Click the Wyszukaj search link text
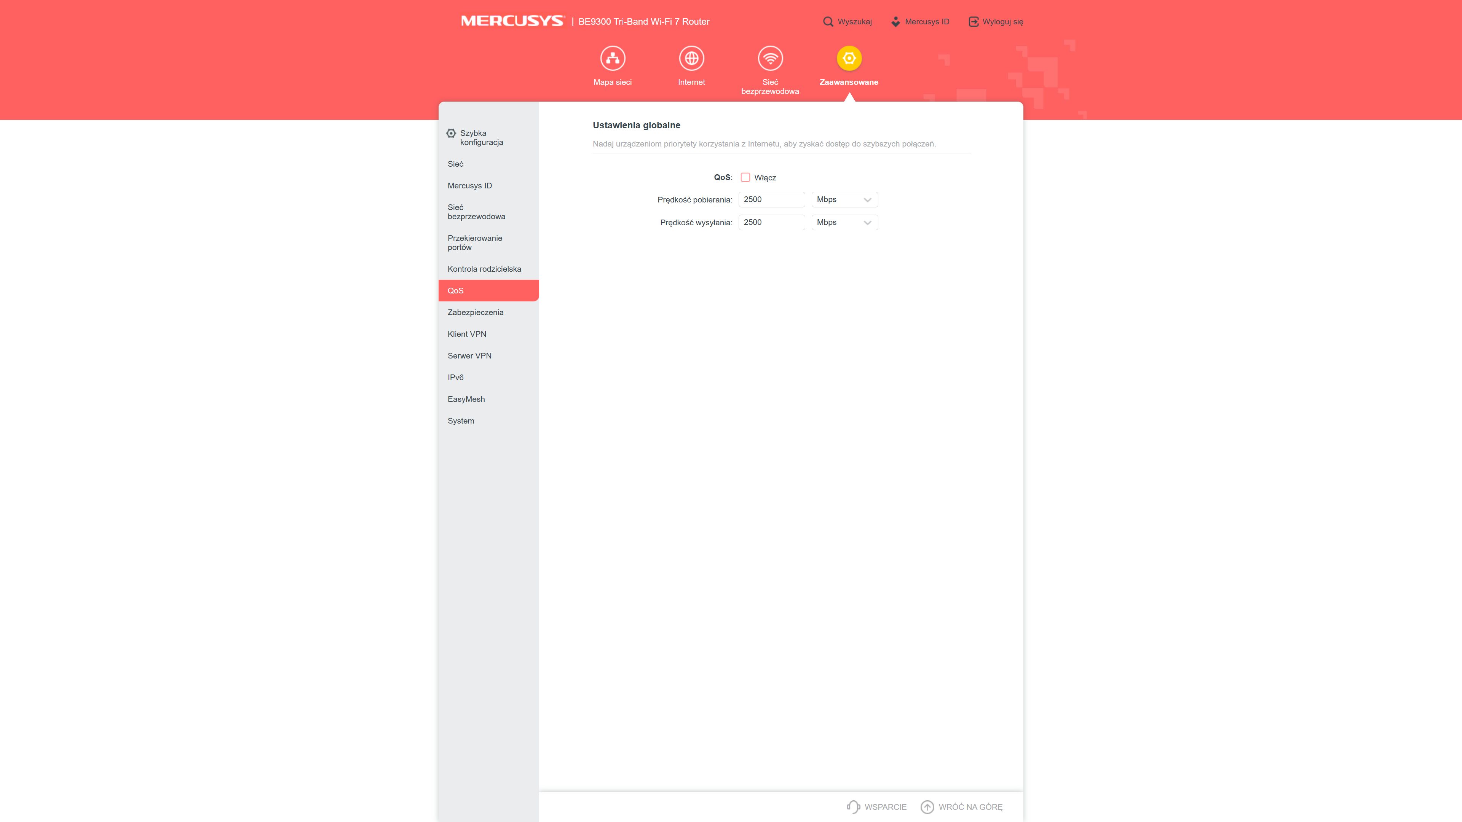1462x822 pixels. pyautogui.click(x=855, y=22)
